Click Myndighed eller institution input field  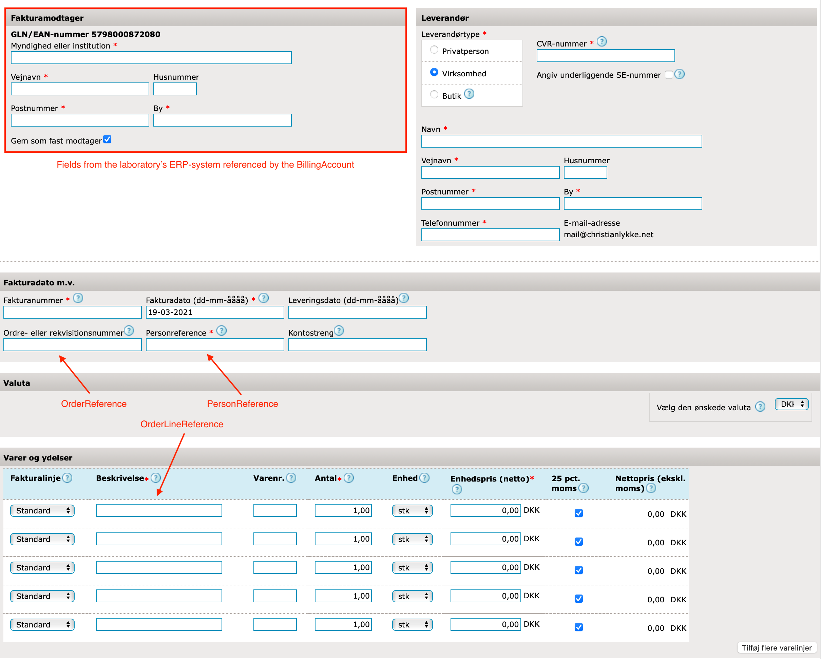(x=151, y=58)
